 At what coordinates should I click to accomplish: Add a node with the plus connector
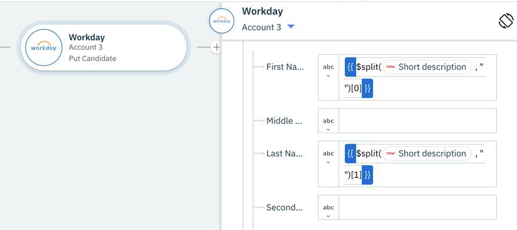tap(216, 47)
